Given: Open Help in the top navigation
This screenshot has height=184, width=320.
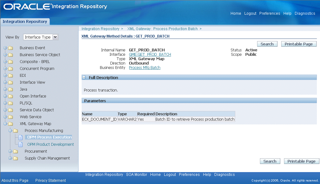Looking at the screenshot, I should click(287, 13).
